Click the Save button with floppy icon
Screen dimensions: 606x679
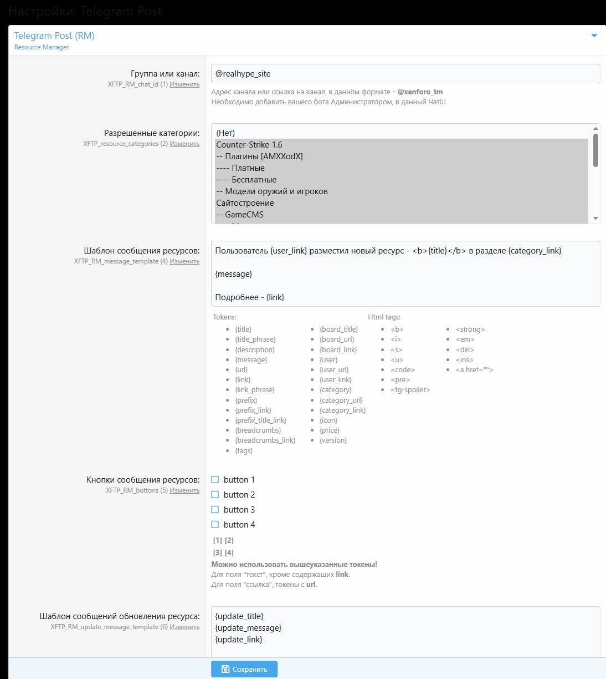[x=244, y=669]
